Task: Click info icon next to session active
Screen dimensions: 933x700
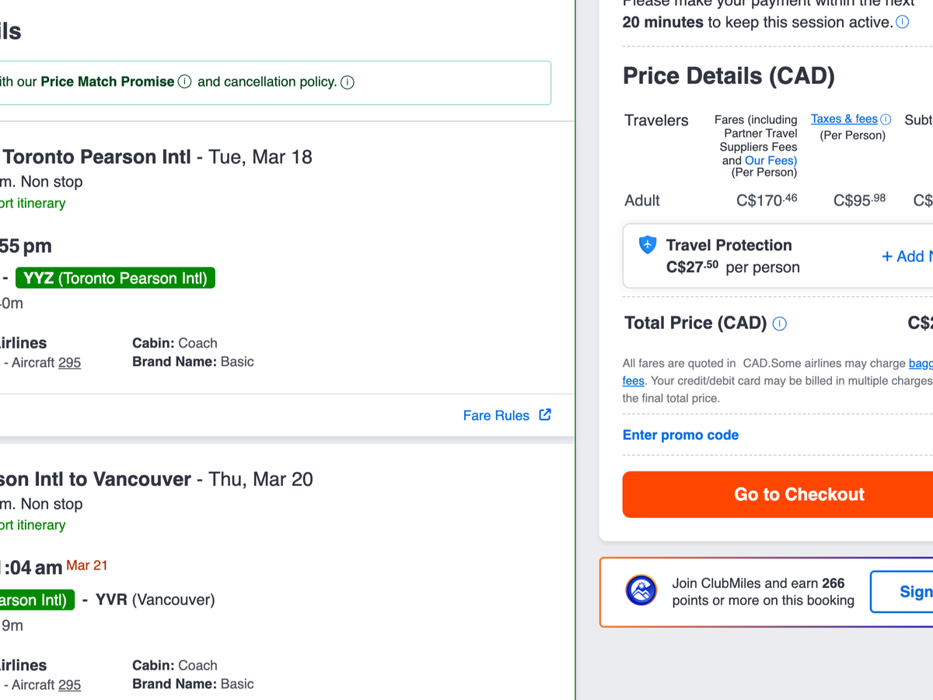Action: tap(902, 22)
